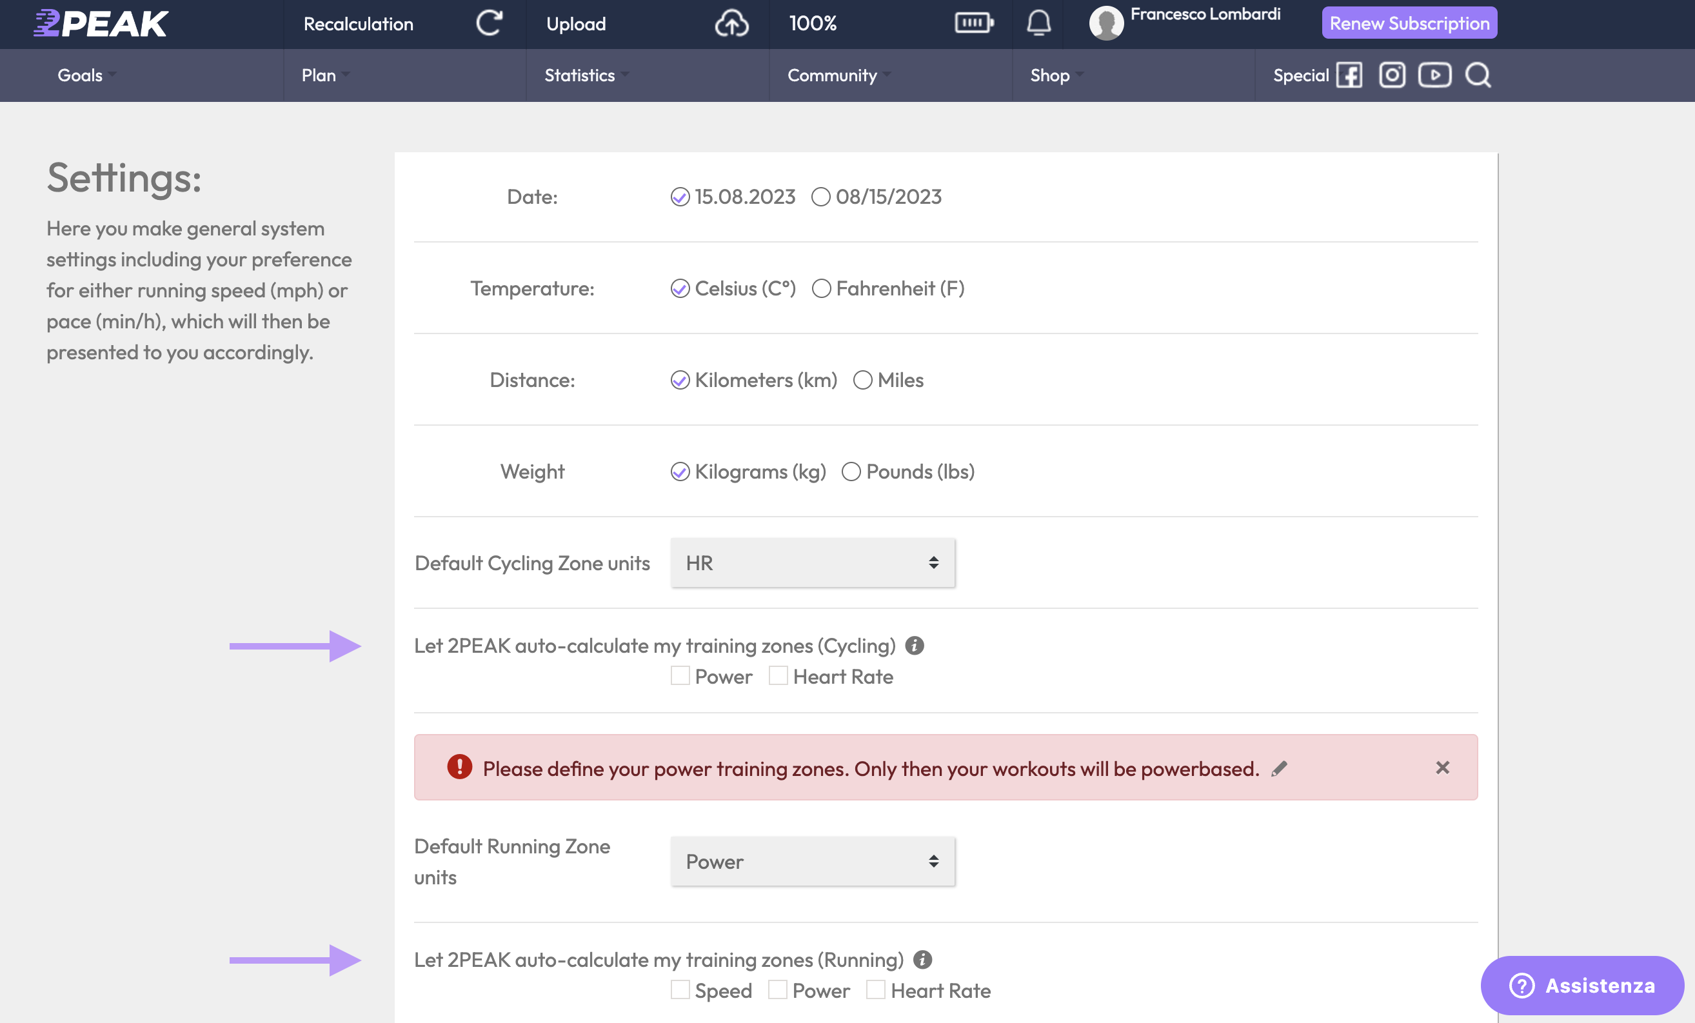Click info icon for Cycling auto-calculate
Screen dimensions: 1695x1023
tap(914, 645)
